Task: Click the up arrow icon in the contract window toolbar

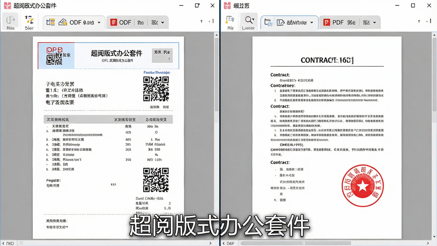Action: click(419, 21)
